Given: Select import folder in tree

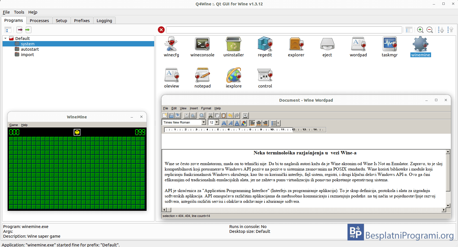Looking at the screenshot, I should click(x=24, y=54).
